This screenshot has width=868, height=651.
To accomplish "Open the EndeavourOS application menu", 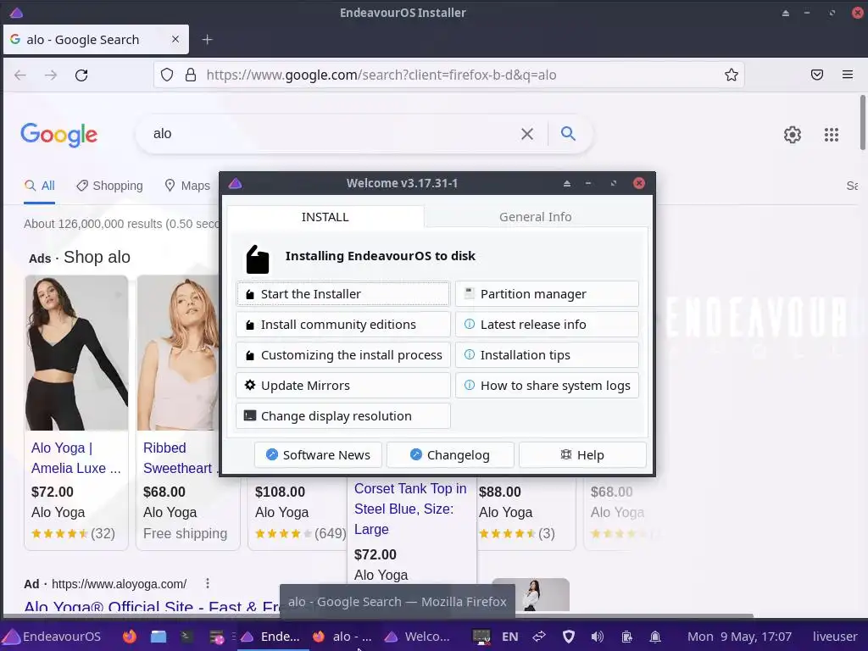I will (x=53, y=637).
